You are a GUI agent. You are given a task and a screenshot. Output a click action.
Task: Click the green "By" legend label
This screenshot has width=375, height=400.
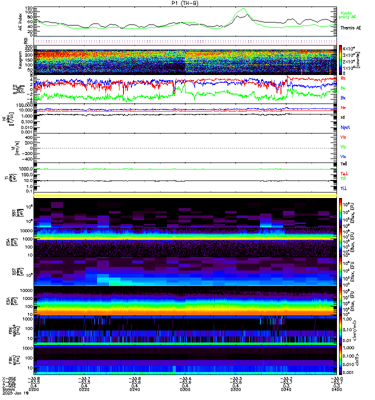pos(343,88)
